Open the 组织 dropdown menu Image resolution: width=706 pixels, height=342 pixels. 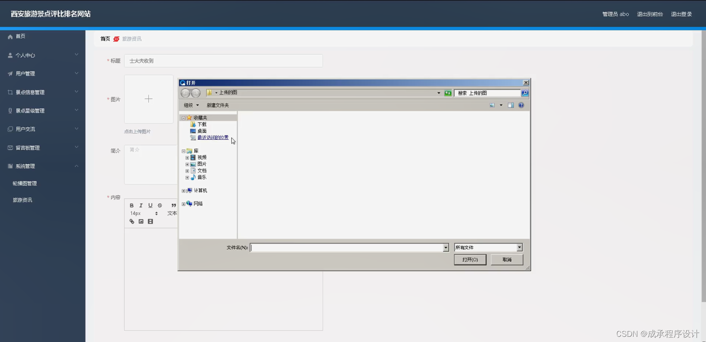tap(191, 105)
